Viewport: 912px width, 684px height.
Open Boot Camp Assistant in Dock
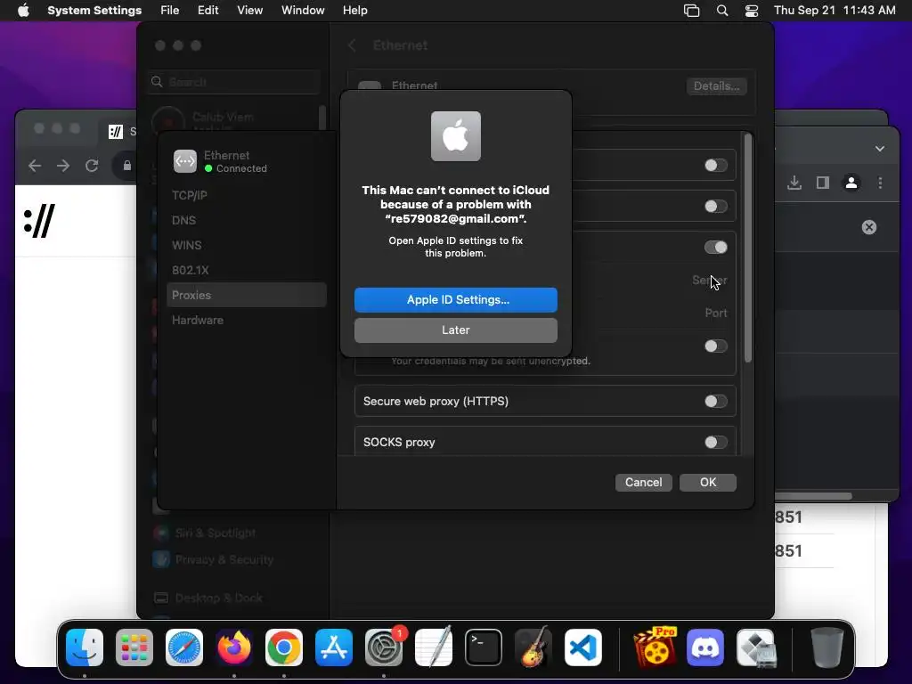pyautogui.click(x=755, y=647)
